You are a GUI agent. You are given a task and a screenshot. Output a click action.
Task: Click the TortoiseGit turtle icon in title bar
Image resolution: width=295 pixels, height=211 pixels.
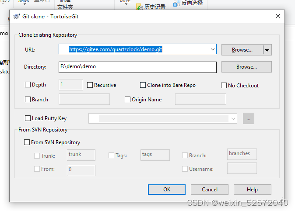pos(17,16)
